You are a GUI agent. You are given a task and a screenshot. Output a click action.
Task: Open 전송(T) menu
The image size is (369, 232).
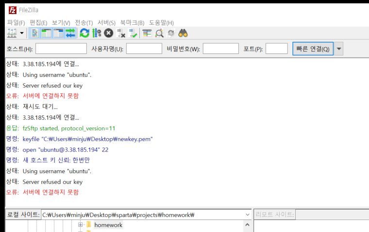tap(84, 23)
